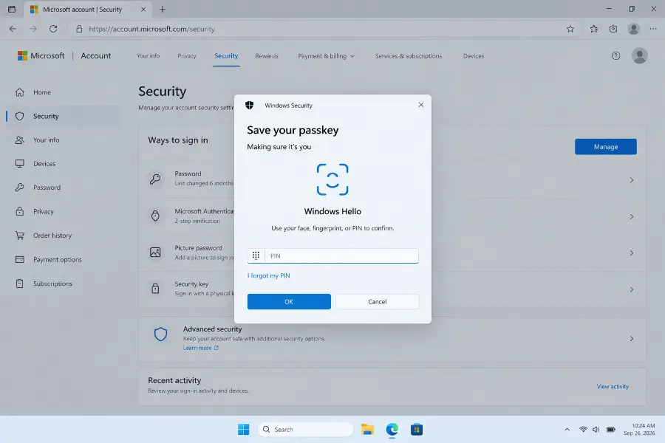Open Microsoft Store from taskbar
Viewport: 665px width, 443px height.
point(417,430)
